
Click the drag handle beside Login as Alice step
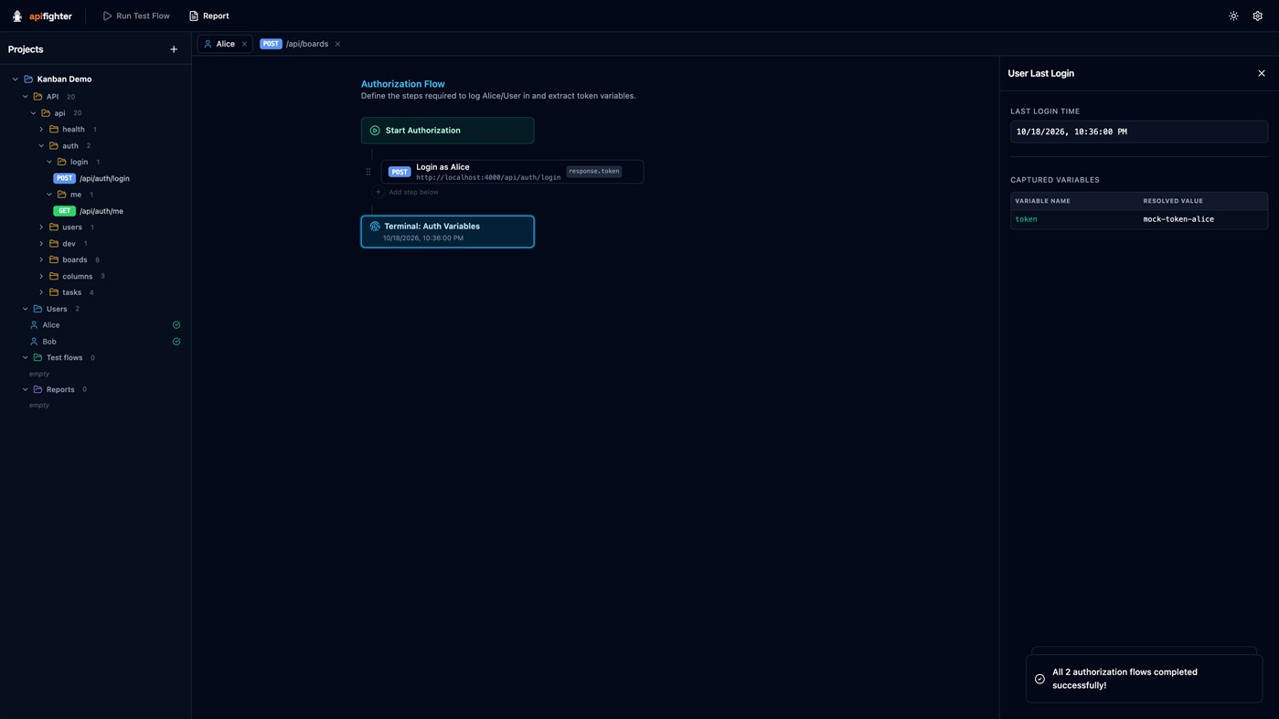click(x=368, y=172)
